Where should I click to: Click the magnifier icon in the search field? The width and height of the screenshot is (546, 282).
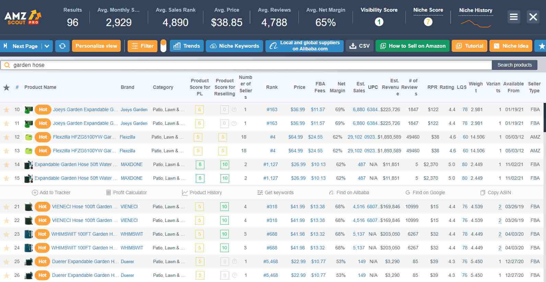click(7, 65)
